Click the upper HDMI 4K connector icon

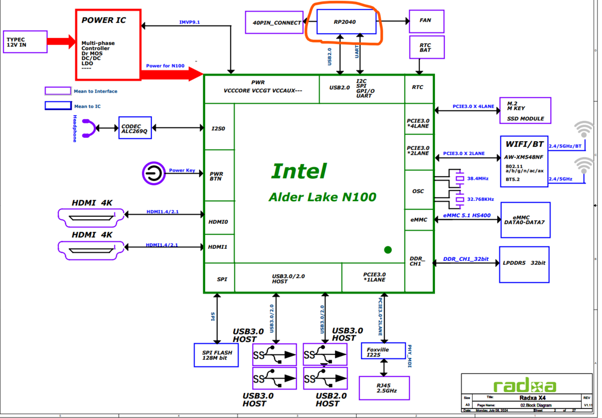[x=90, y=218]
